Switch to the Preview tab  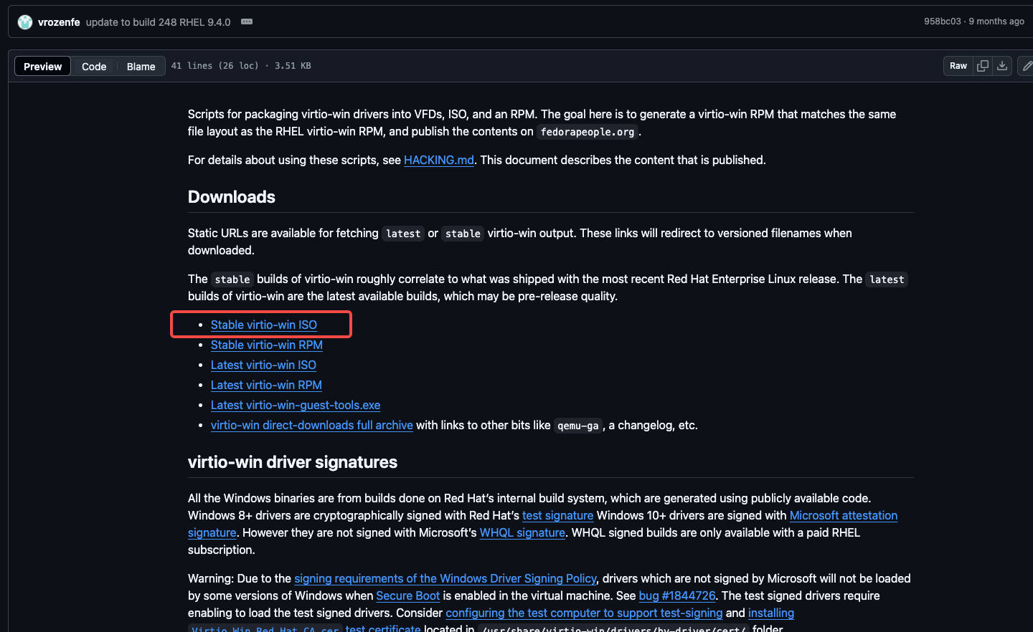coord(43,67)
